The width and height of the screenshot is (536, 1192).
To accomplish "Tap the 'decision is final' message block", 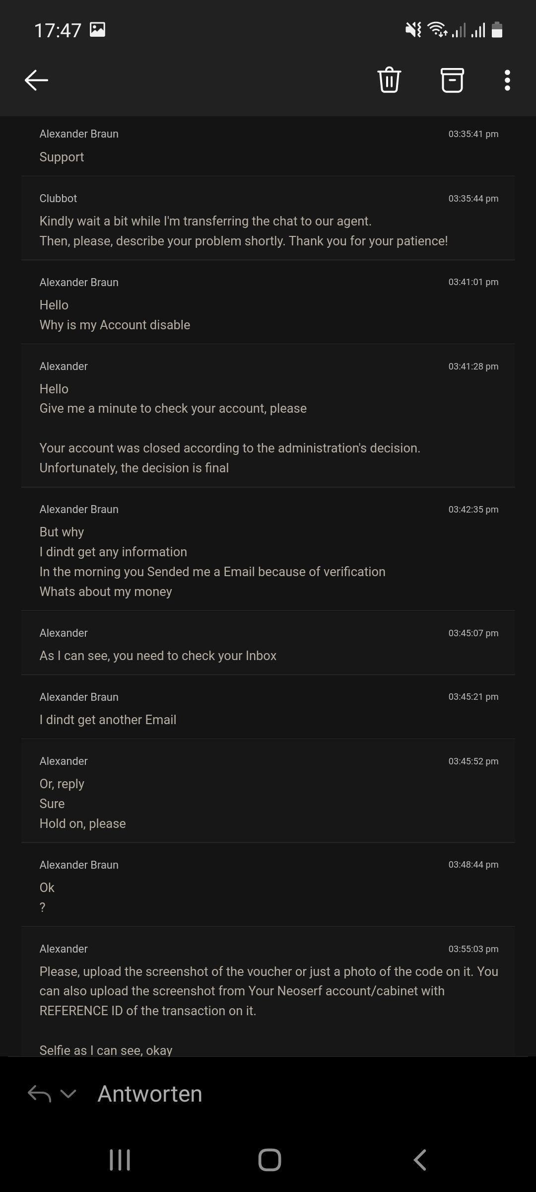I will [x=229, y=457].
